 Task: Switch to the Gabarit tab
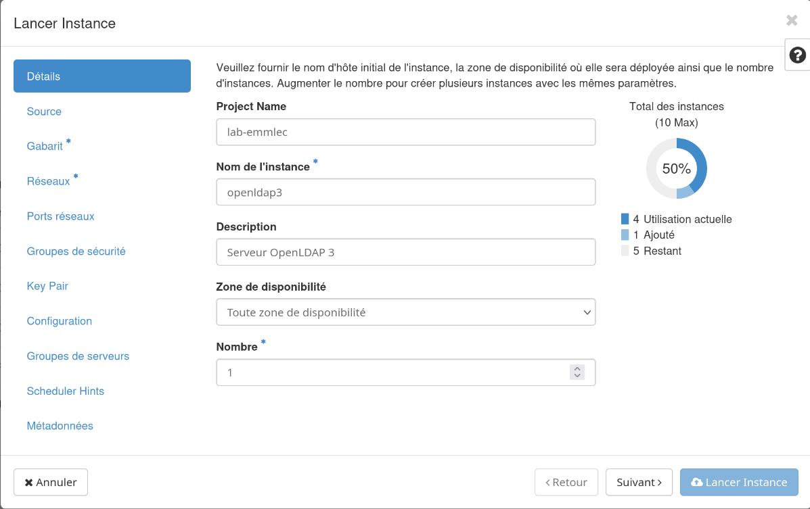(x=45, y=146)
